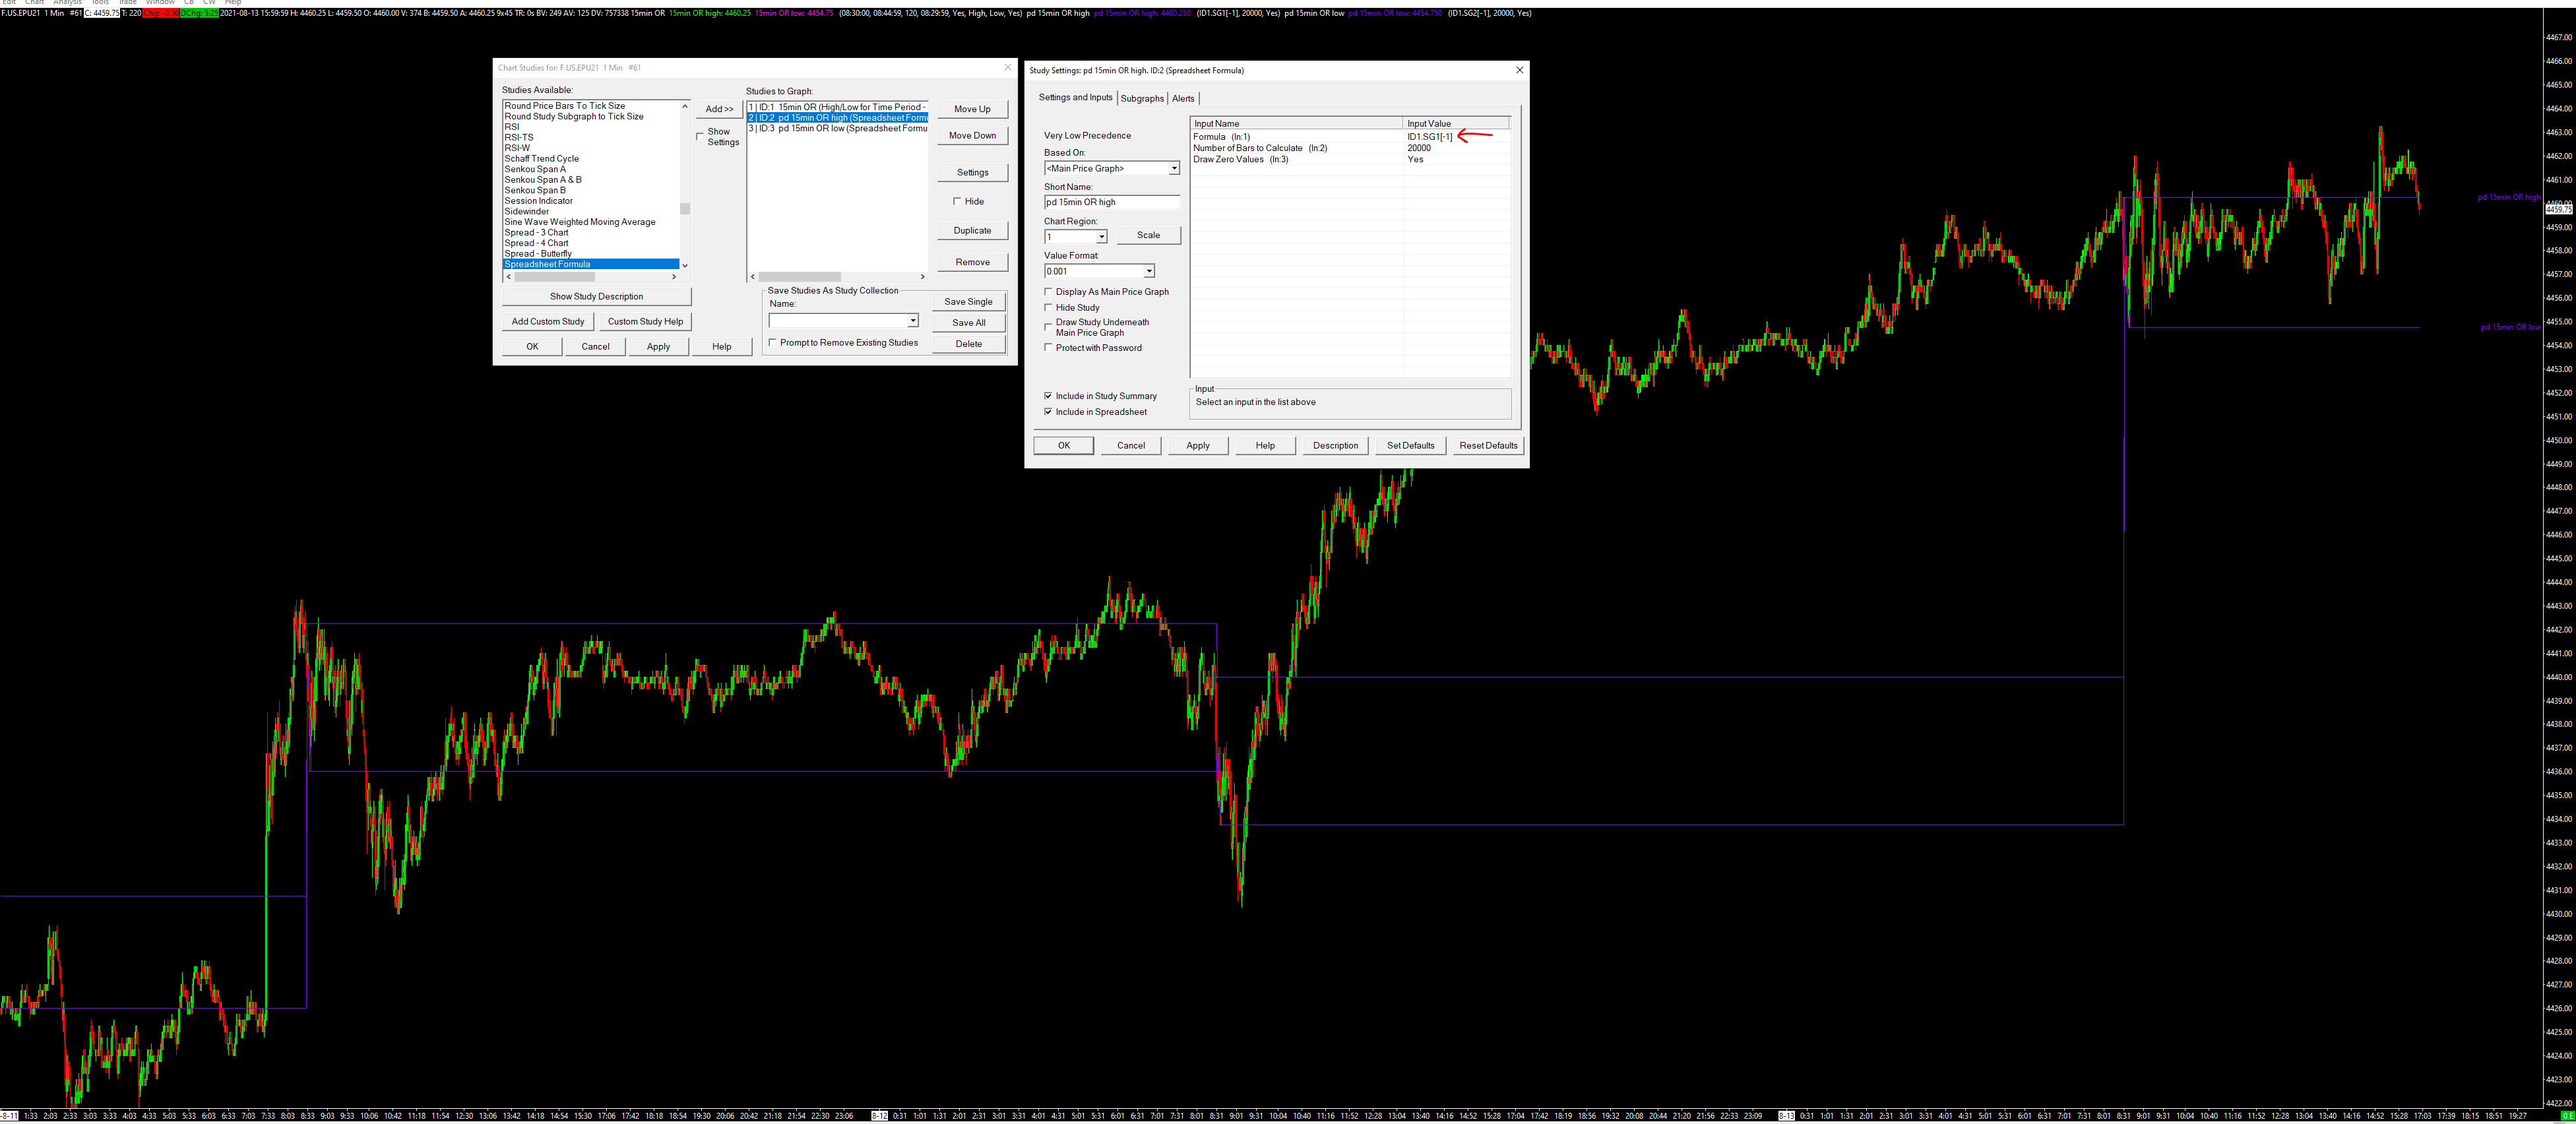Toggle the Show Settings checkbox
The width and height of the screenshot is (2576, 1124).
click(700, 136)
